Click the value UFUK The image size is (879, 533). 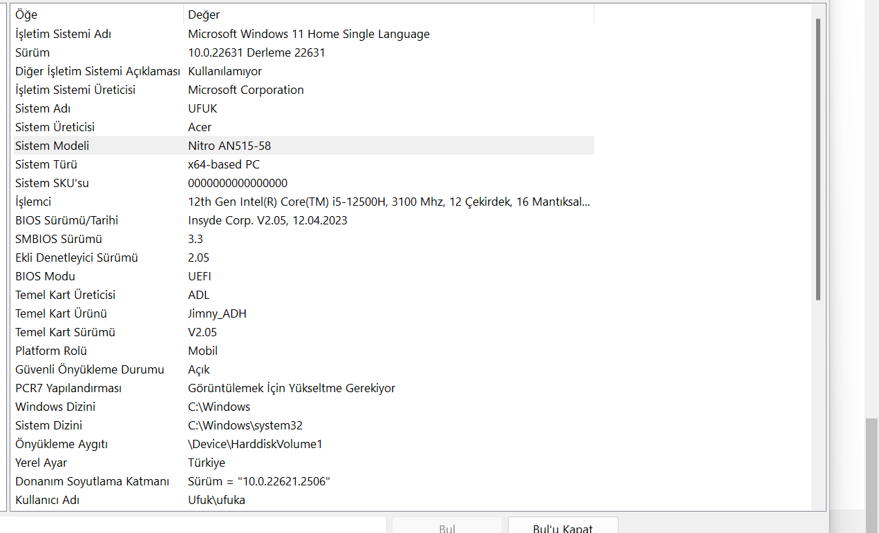[202, 108]
